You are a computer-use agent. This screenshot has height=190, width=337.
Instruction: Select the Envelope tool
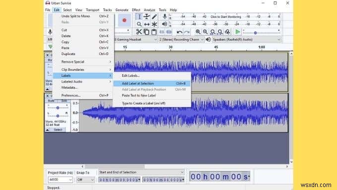(147, 16)
